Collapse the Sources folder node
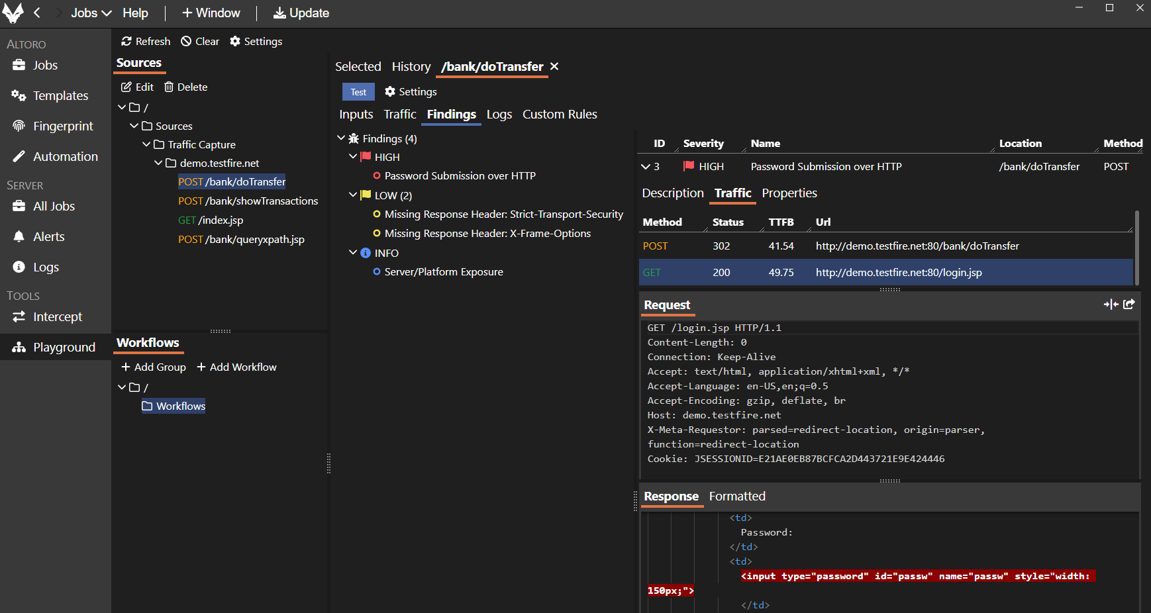The height and width of the screenshot is (613, 1151). (x=134, y=126)
